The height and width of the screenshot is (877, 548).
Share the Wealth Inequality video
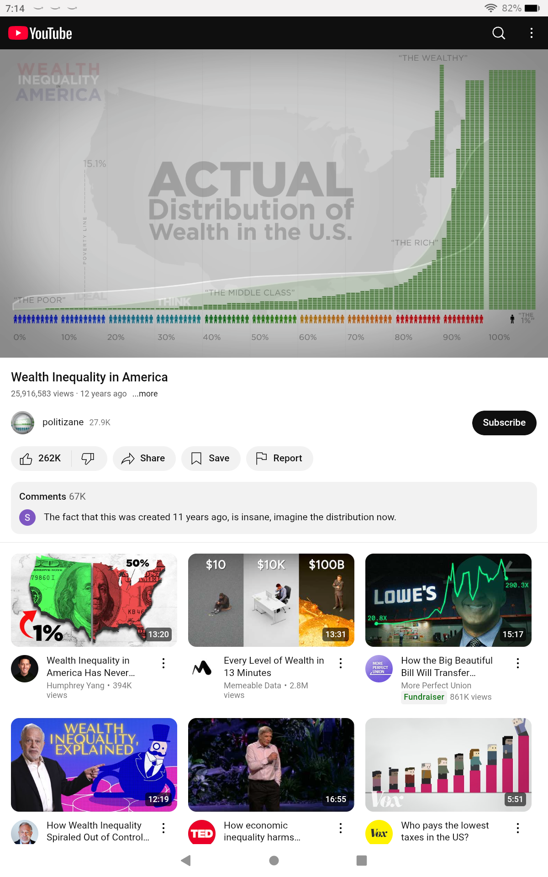(144, 458)
